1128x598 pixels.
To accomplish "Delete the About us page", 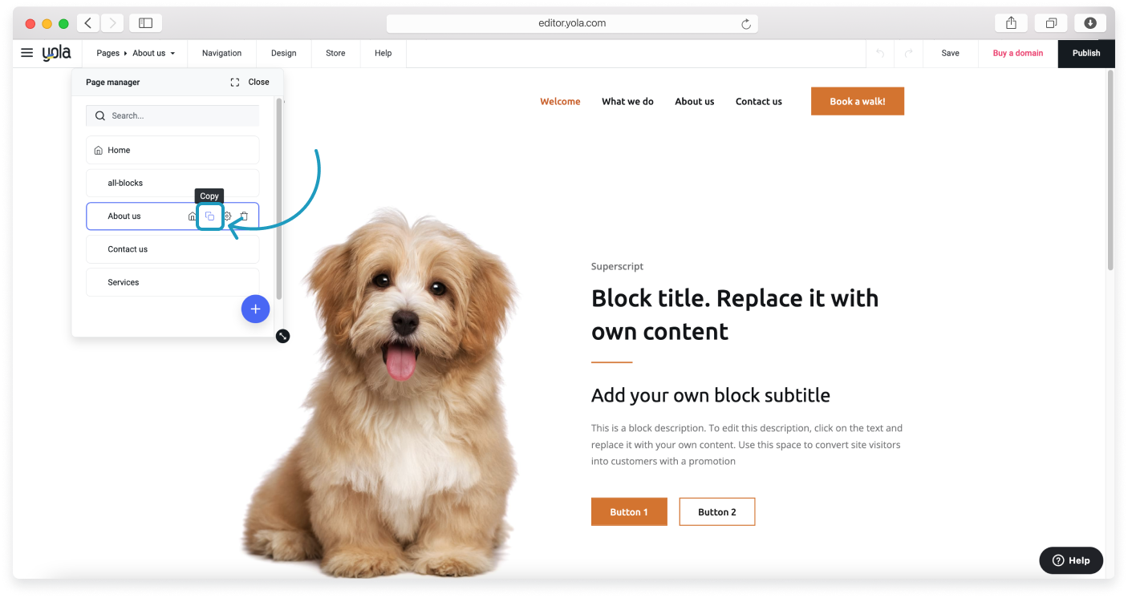I will tap(245, 216).
